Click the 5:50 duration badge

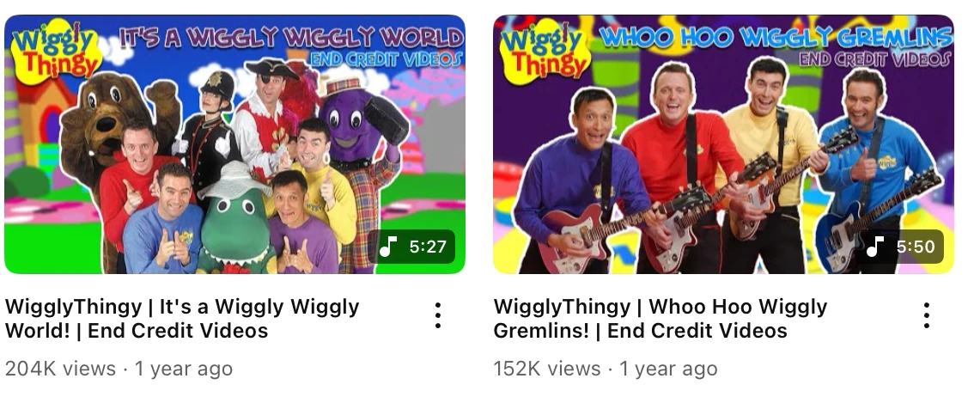tap(900, 247)
